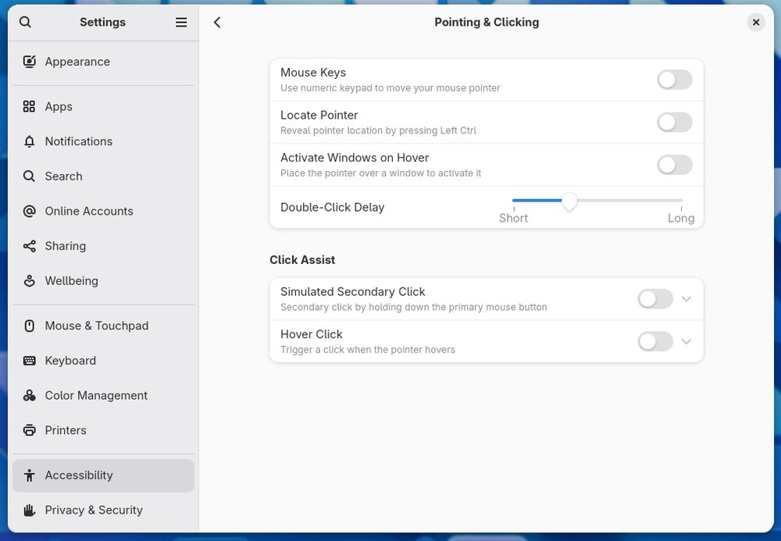Screen dimensions: 781x541
Task: Click 'Reveal pointer location by pressing Left Ctrl'
Action: tap(378, 130)
